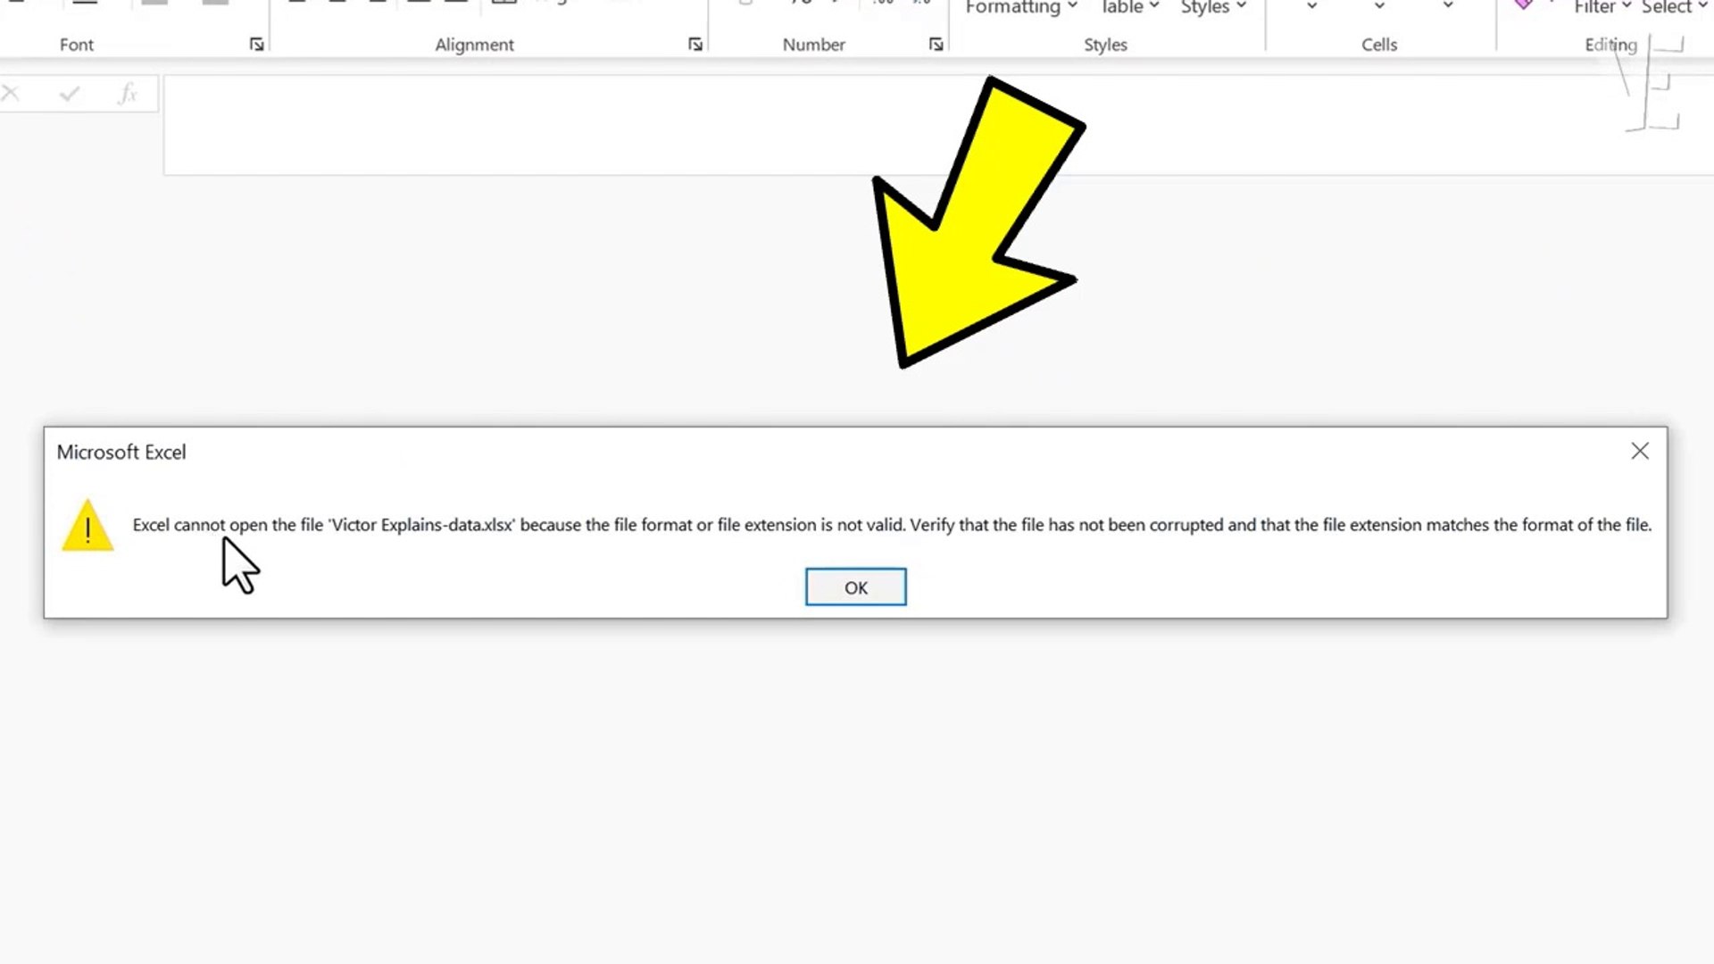This screenshot has height=964, width=1714.
Task: Click the Microsoft Excel dialog title
Action: pyautogui.click(x=121, y=453)
